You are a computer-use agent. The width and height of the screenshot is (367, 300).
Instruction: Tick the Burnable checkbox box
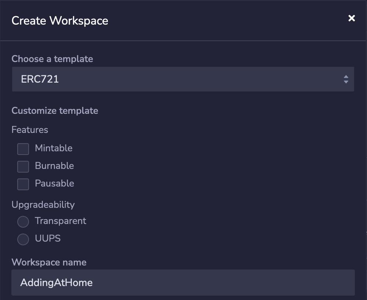23,167
